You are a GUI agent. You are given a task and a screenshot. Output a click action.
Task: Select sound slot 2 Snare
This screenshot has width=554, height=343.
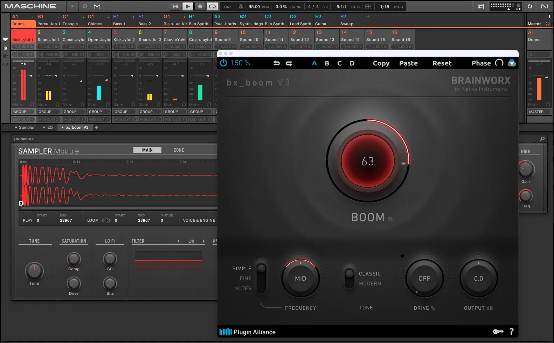coord(48,36)
